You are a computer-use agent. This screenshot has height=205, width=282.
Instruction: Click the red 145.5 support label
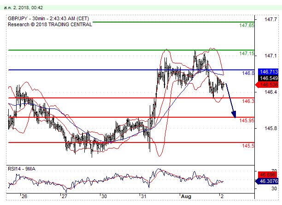248,146
